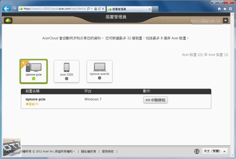Expand the account dropdown arrow in header

point(225,20)
